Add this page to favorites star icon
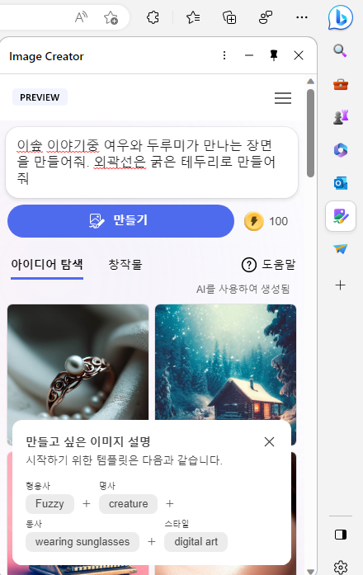The width and height of the screenshot is (363, 575). click(x=111, y=17)
